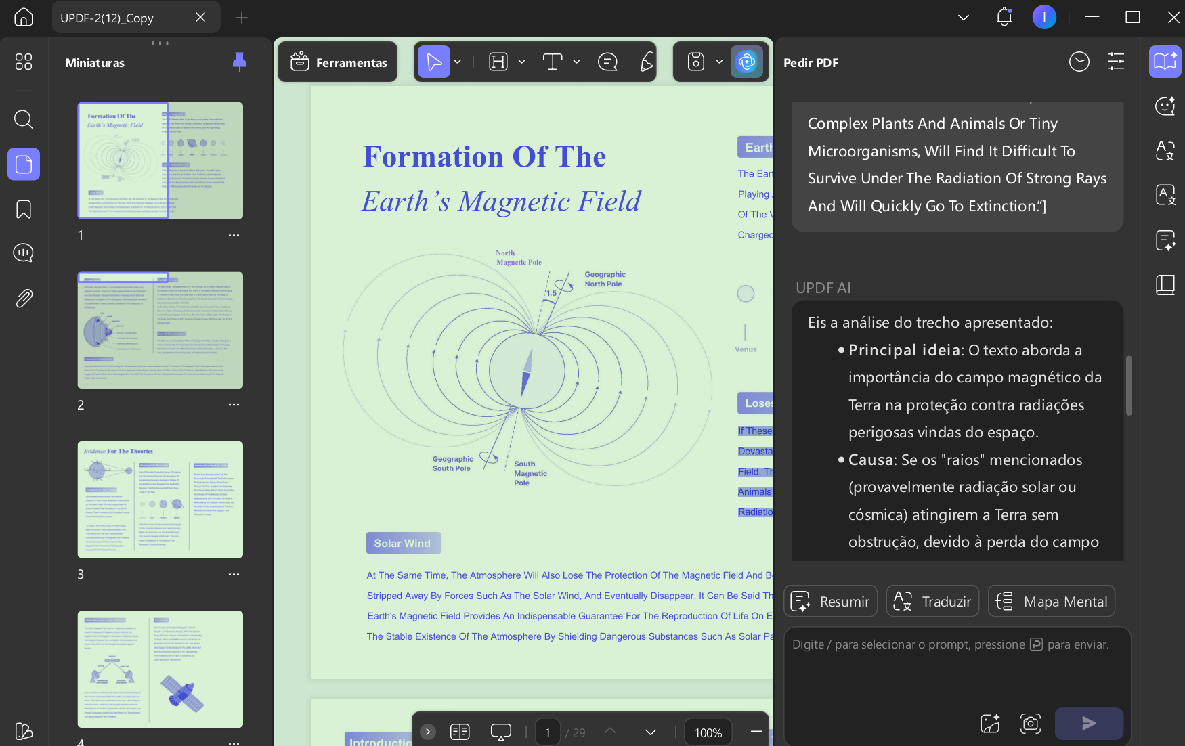The image size is (1185, 746).
Task: Click the Mapa Mental button
Action: pyautogui.click(x=1051, y=601)
